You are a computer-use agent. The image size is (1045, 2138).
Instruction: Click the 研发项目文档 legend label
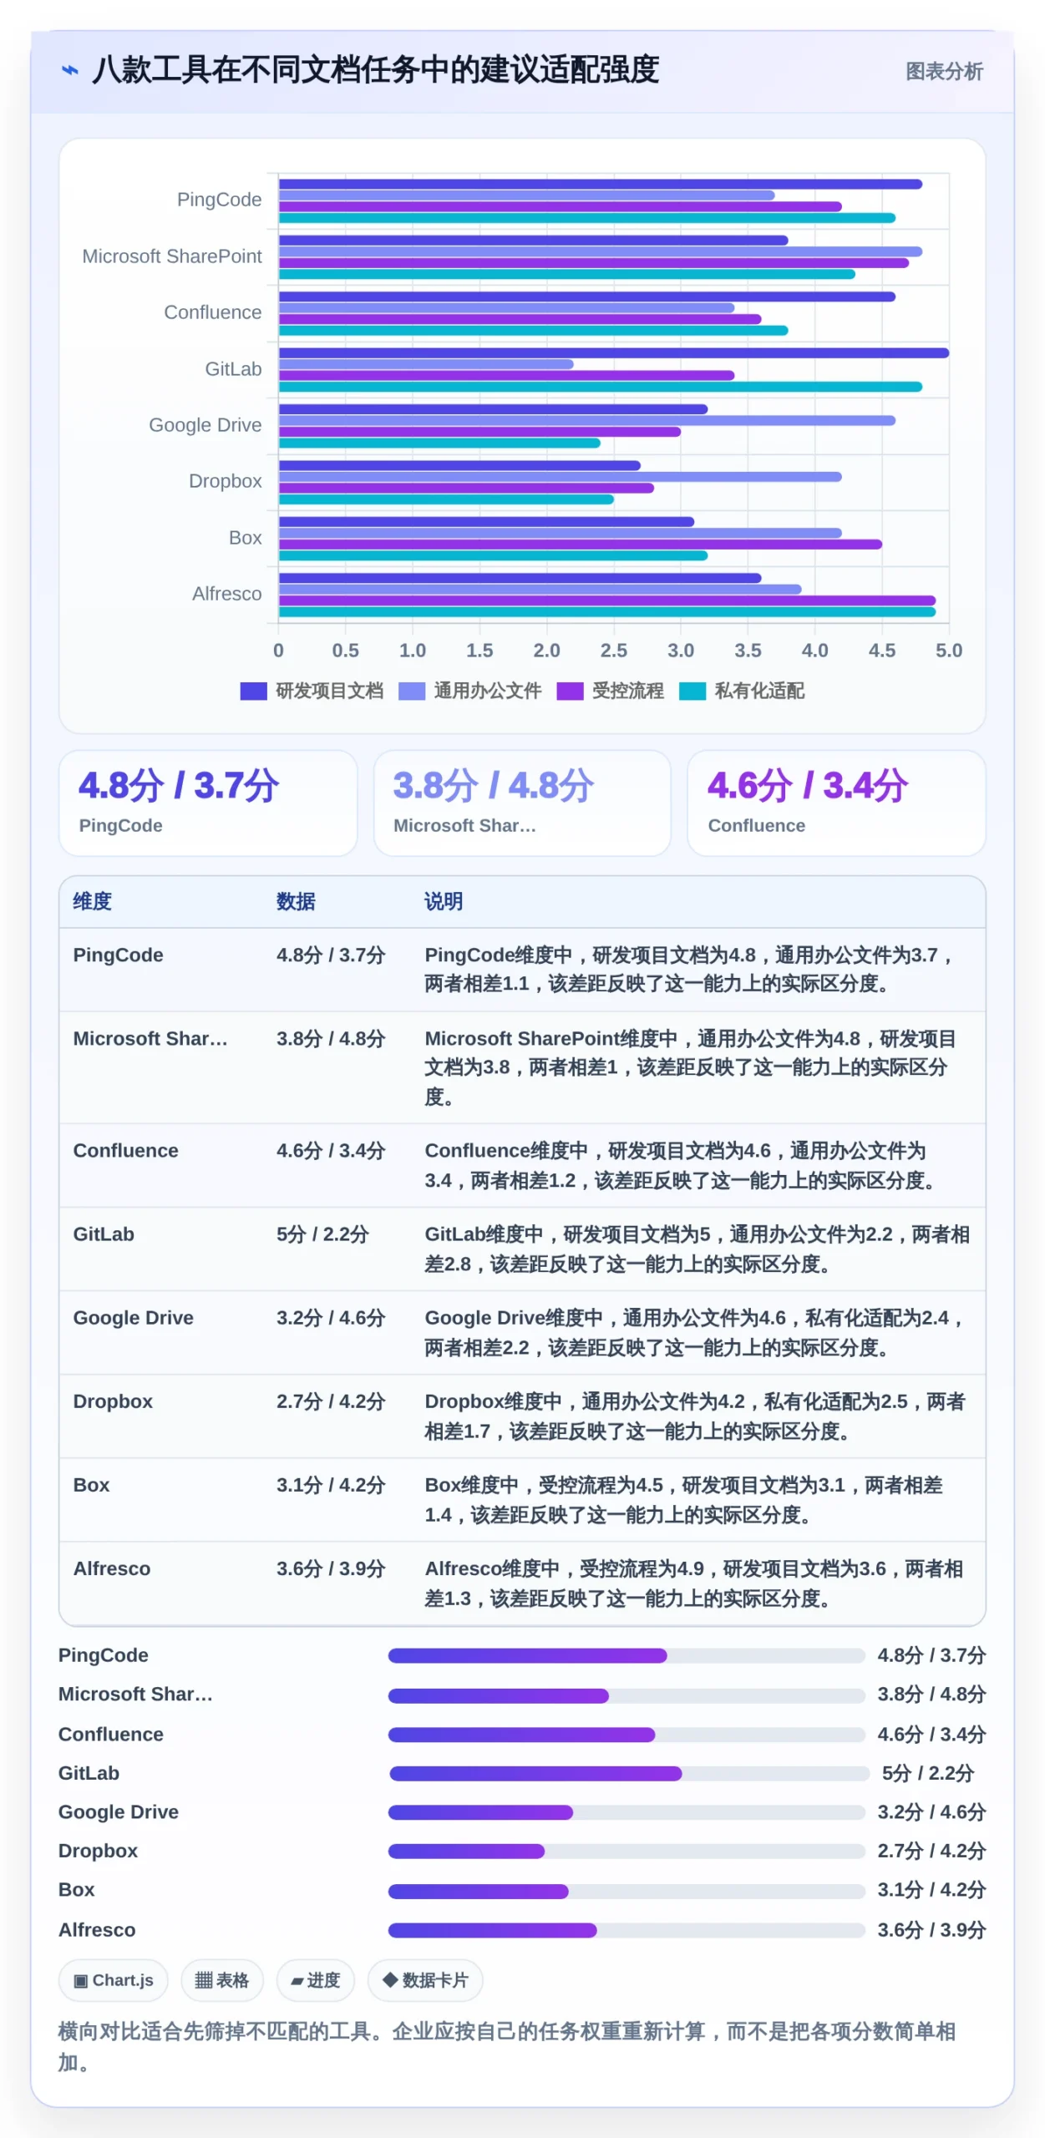click(x=329, y=691)
